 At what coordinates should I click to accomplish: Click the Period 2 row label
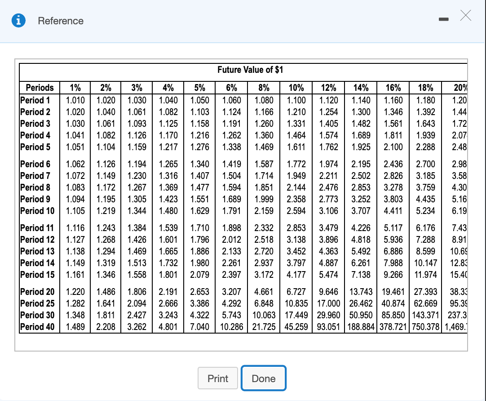tap(35, 112)
